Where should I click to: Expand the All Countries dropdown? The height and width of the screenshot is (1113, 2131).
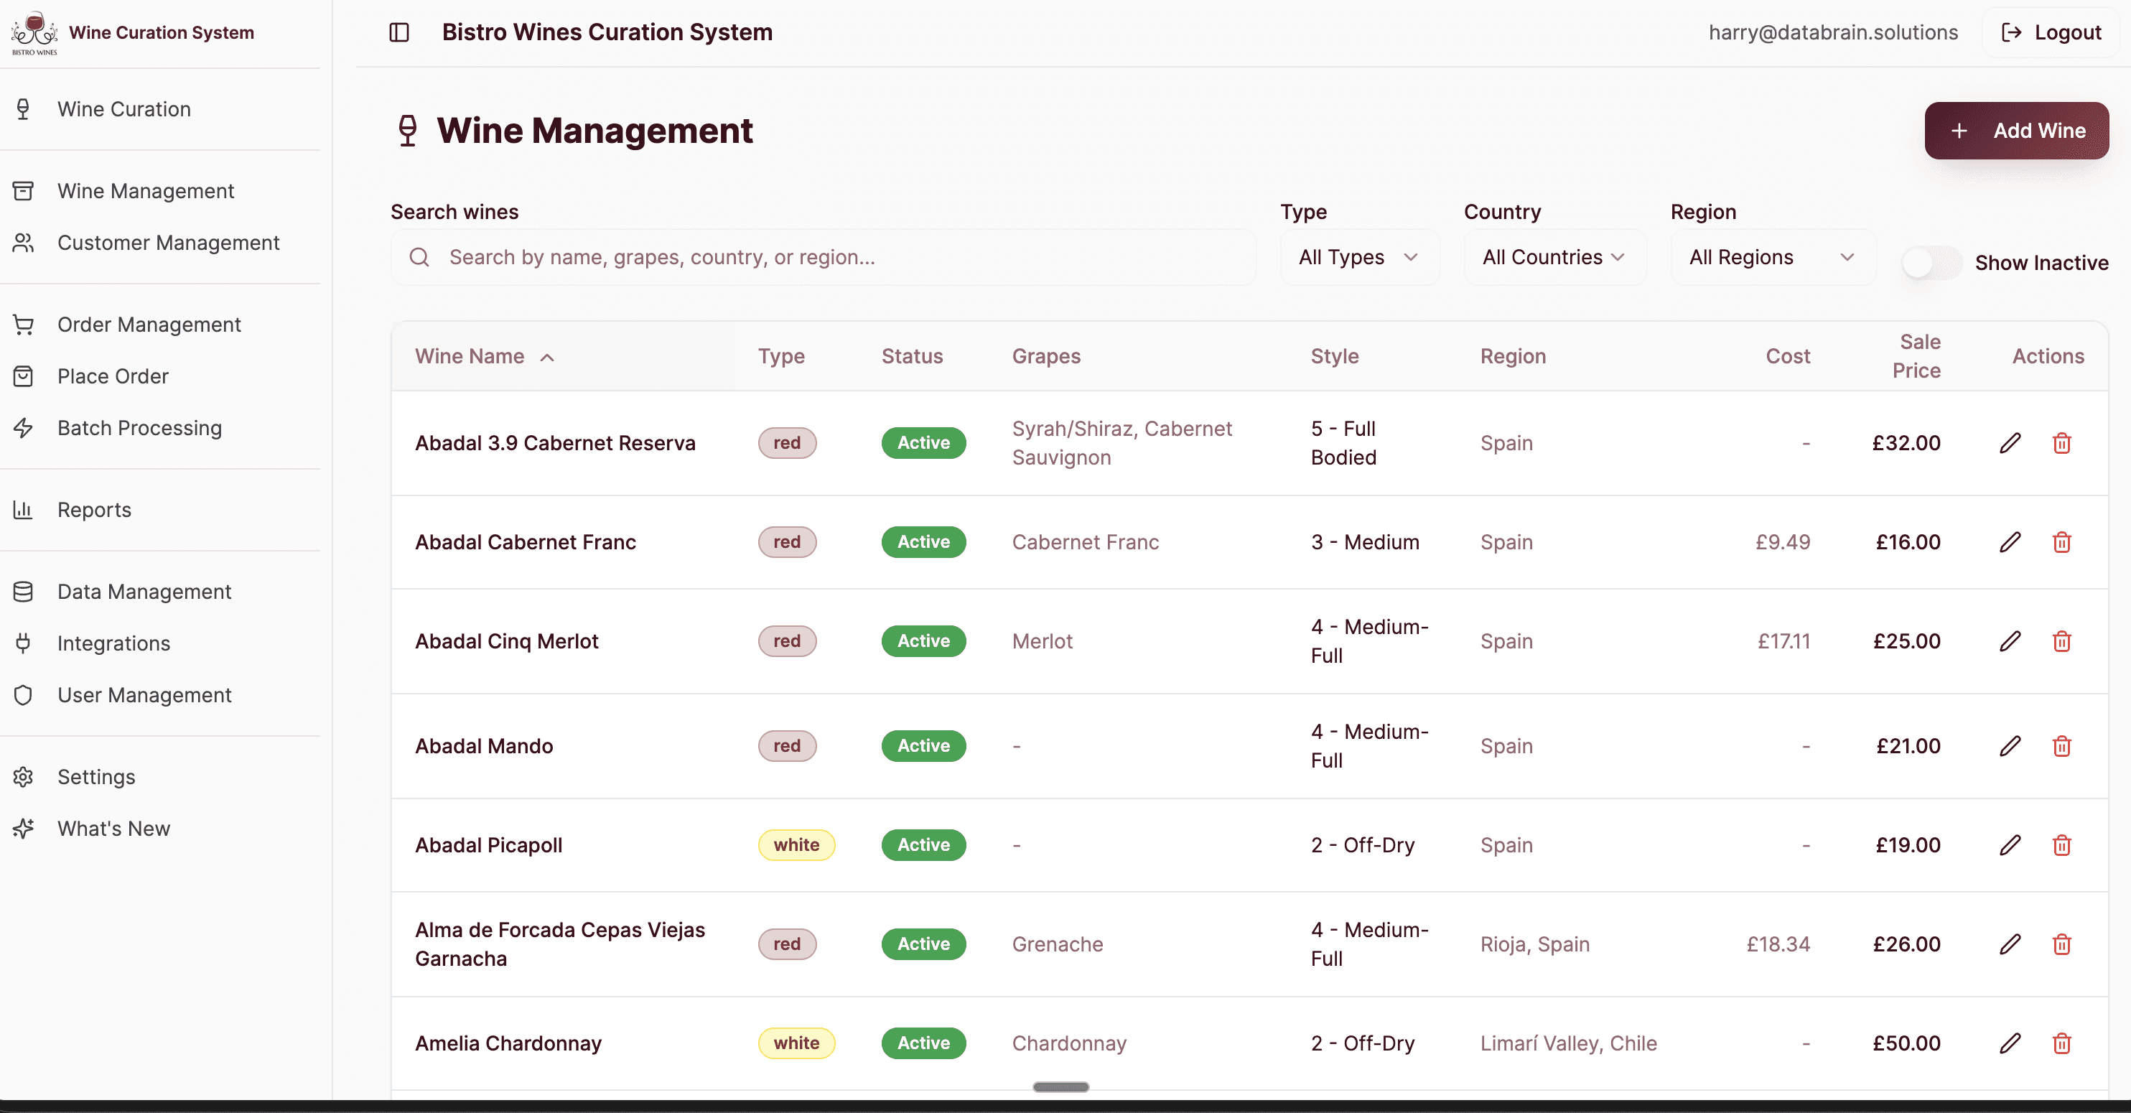point(1554,257)
